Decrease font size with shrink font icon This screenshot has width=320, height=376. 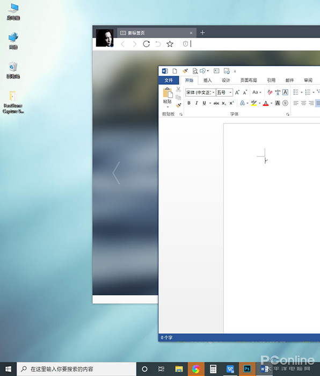pyautogui.click(x=245, y=92)
